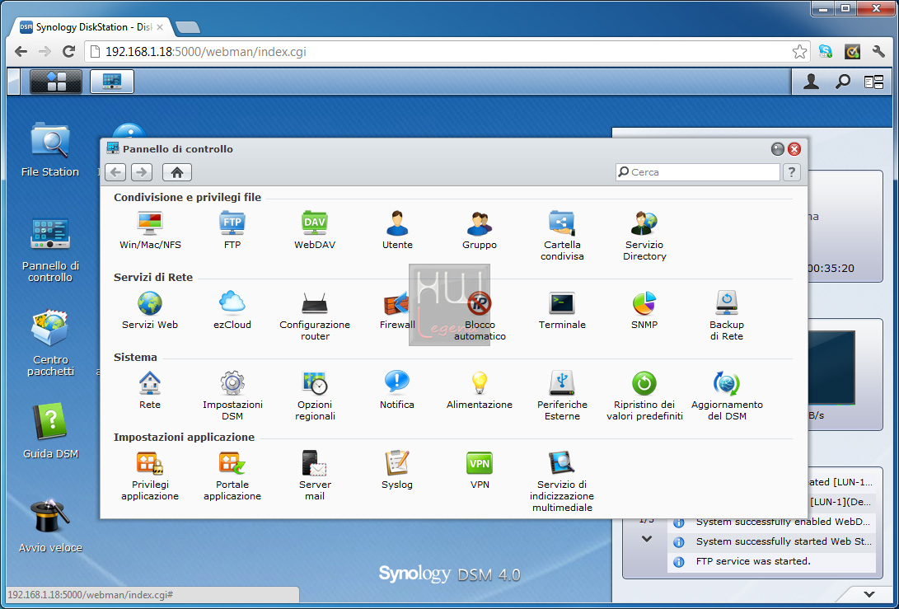Open DSM taskbar search

tap(843, 82)
